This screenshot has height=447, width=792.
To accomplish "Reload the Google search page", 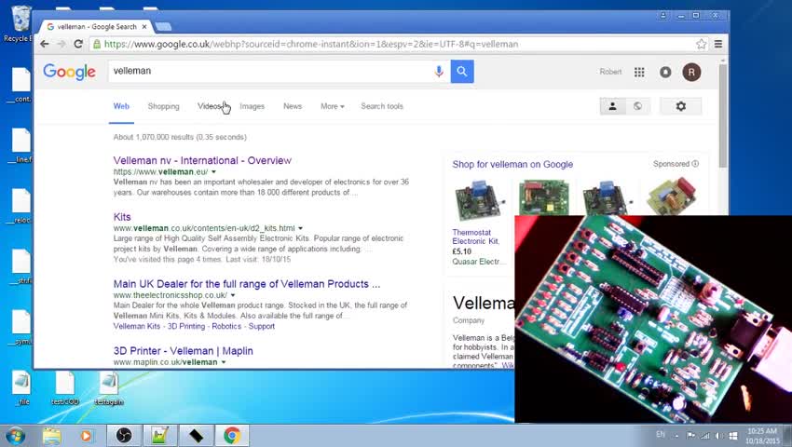I will tap(78, 44).
